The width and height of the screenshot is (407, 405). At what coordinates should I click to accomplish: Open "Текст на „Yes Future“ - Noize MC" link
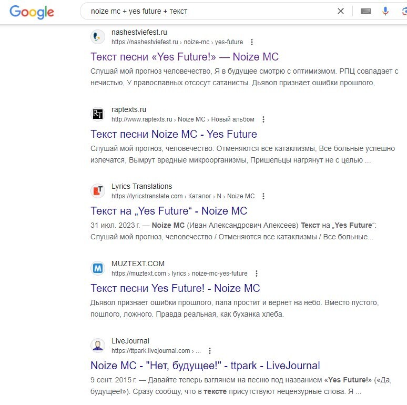click(x=169, y=211)
